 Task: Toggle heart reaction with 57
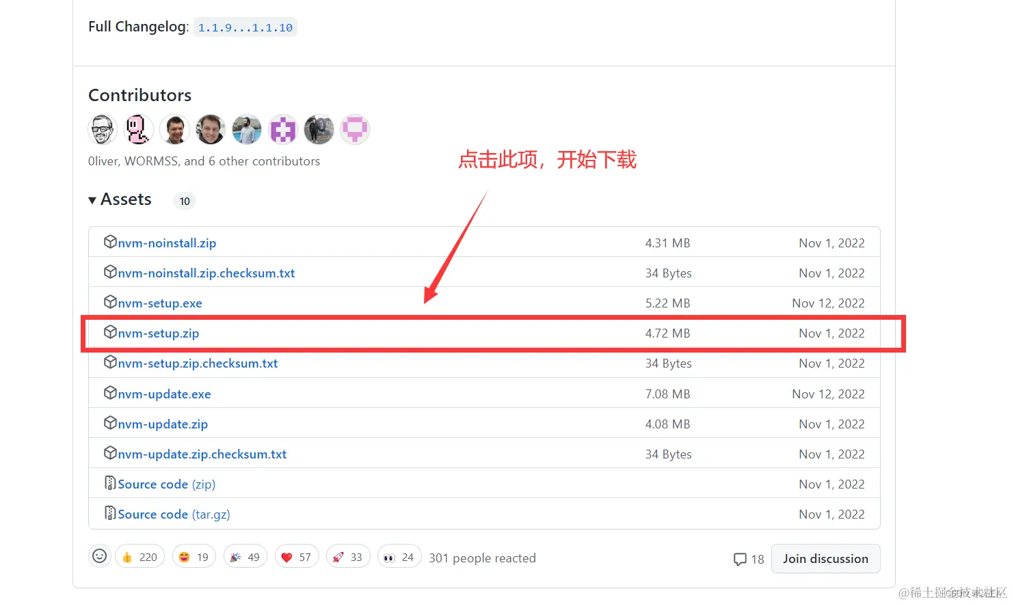[297, 557]
